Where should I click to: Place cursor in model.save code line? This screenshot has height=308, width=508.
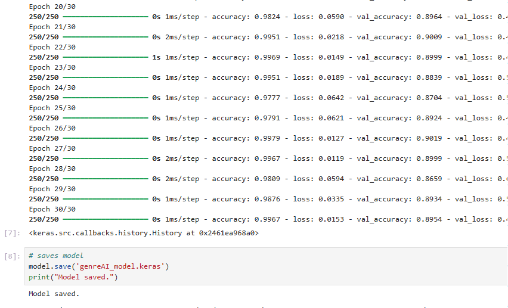click(x=99, y=266)
